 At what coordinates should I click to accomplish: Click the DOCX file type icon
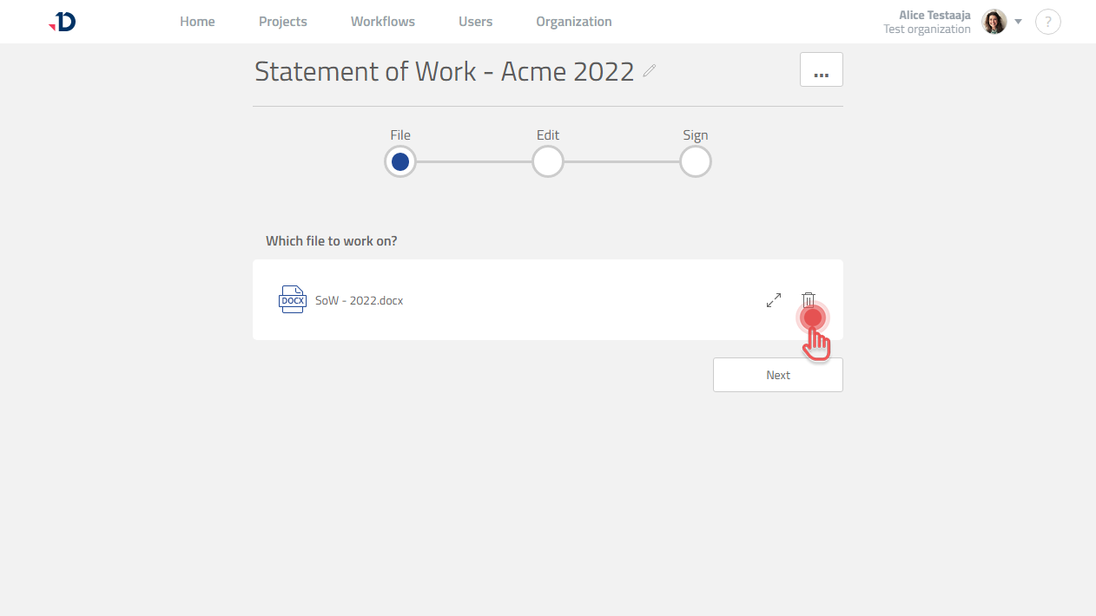[292, 300]
